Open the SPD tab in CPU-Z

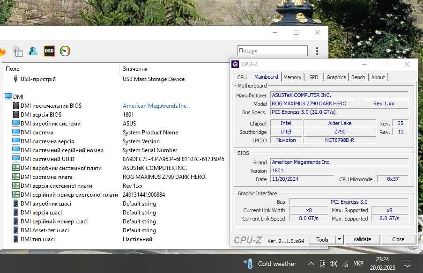tap(313, 77)
